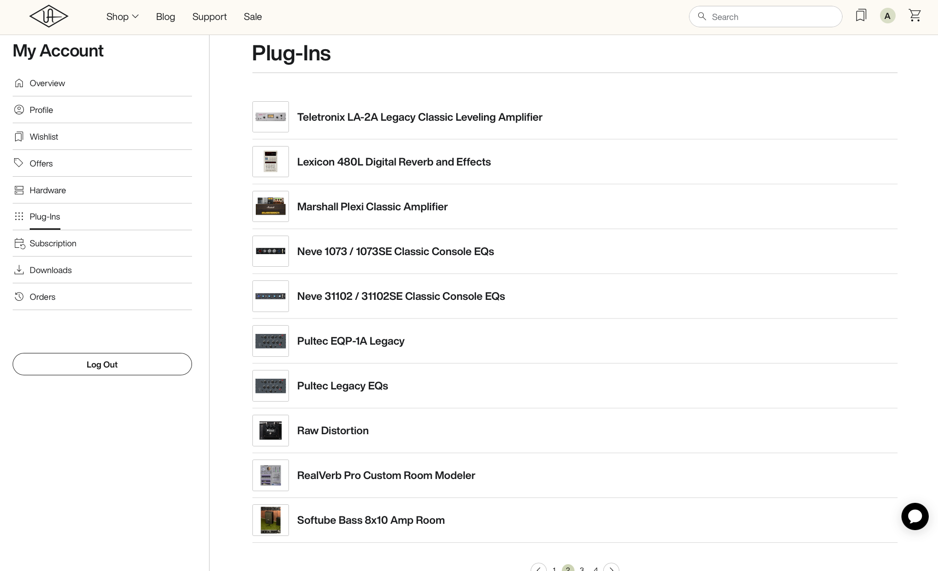Open the Blog menu item
The image size is (938, 571).
tap(165, 17)
